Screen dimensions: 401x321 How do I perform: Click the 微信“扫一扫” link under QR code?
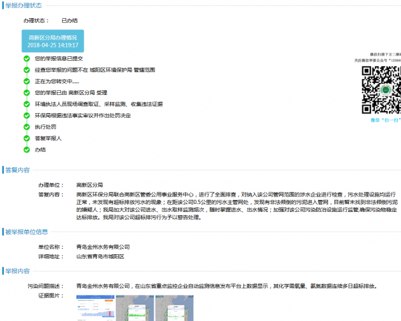coord(386,120)
